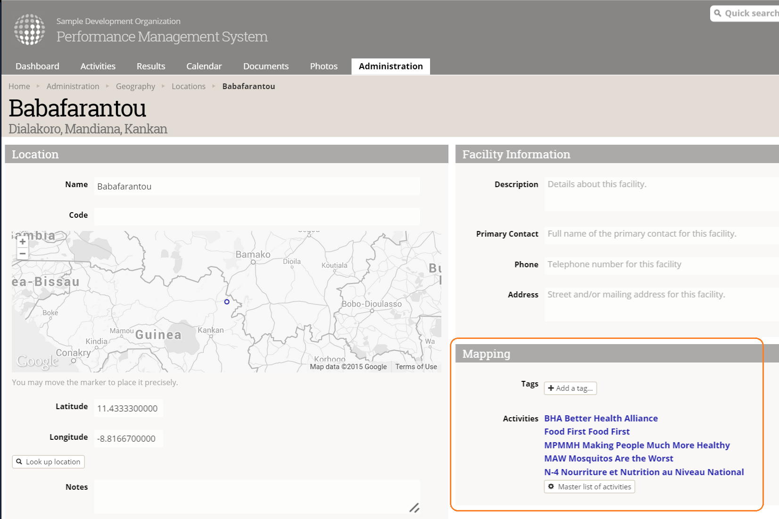779x519 pixels.
Task: Open MAW Mosquitos Are the Worst activity
Action: pyautogui.click(x=608, y=458)
